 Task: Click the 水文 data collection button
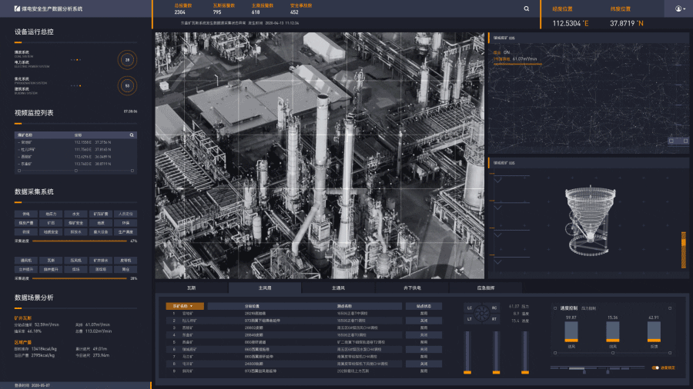75,214
